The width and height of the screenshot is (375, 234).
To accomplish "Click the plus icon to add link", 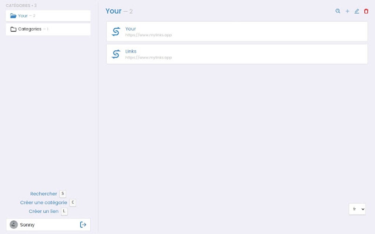I will coord(347,11).
